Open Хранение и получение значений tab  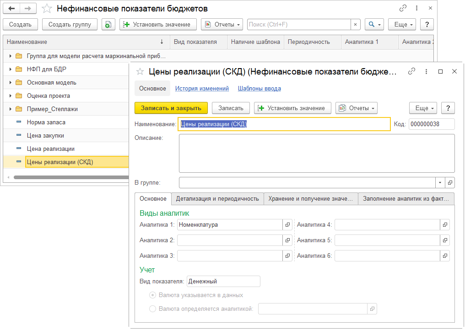click(x=311, y=199)
